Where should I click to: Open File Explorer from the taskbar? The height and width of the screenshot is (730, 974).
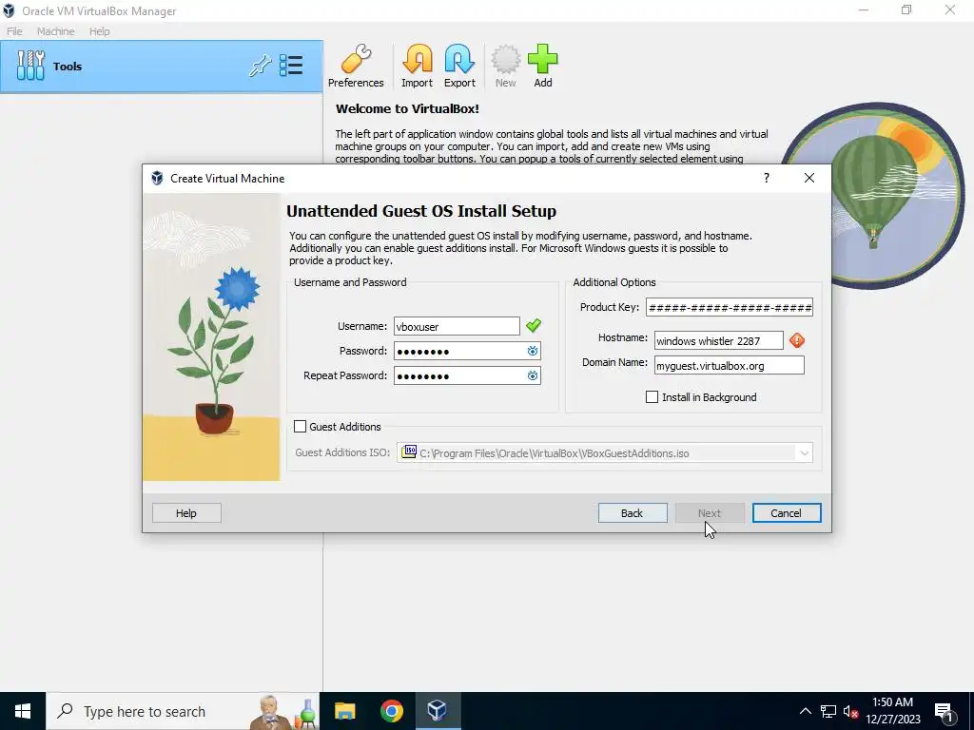click(x=344, y=711)
